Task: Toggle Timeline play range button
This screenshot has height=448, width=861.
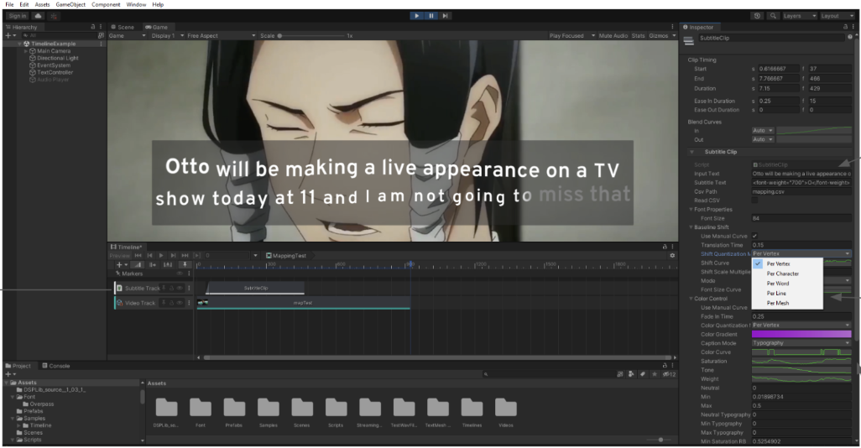Action: [x=197, y=255]
